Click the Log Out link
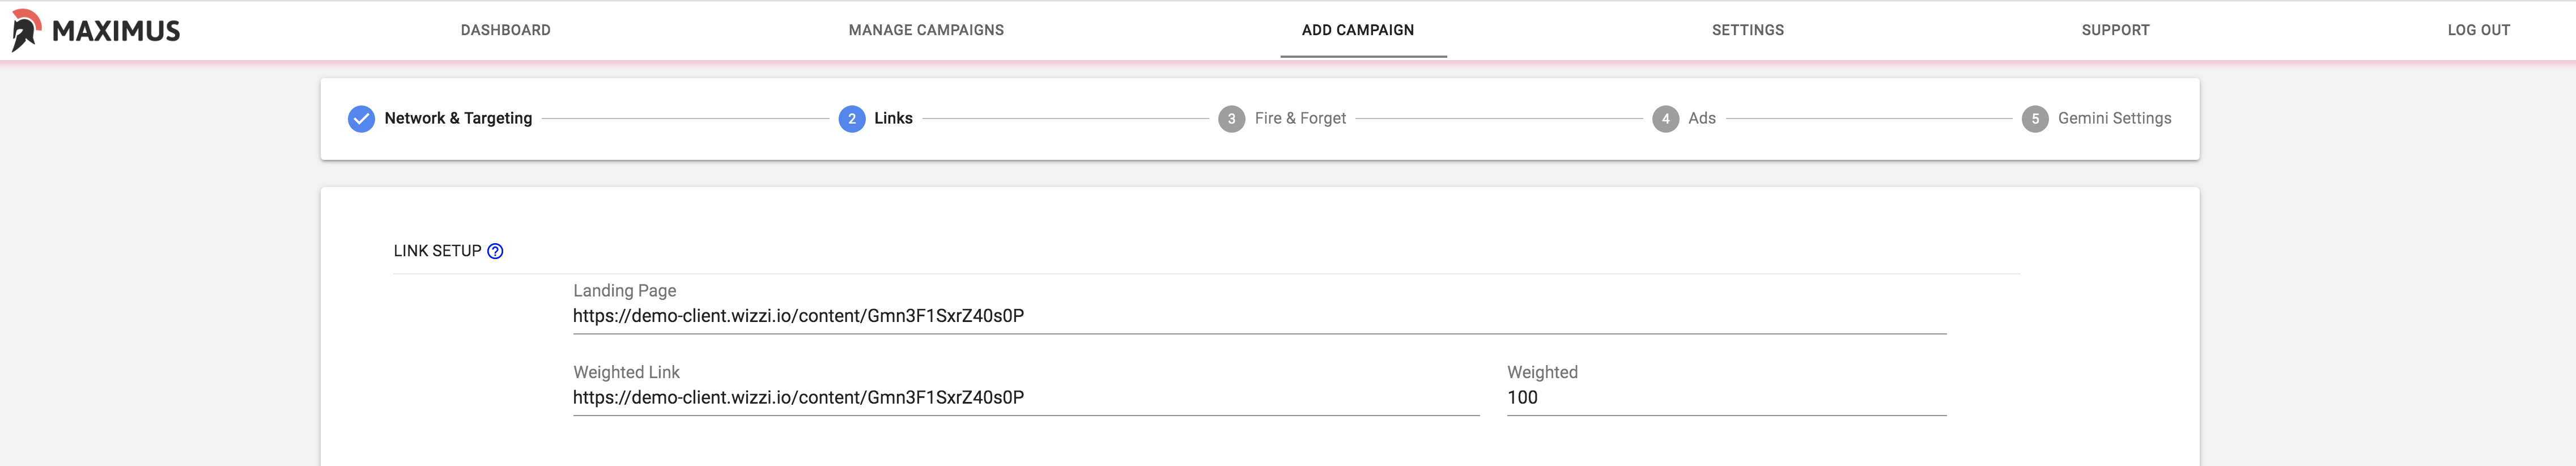This screenshot has height=466, width=2576. (2478, 30)
